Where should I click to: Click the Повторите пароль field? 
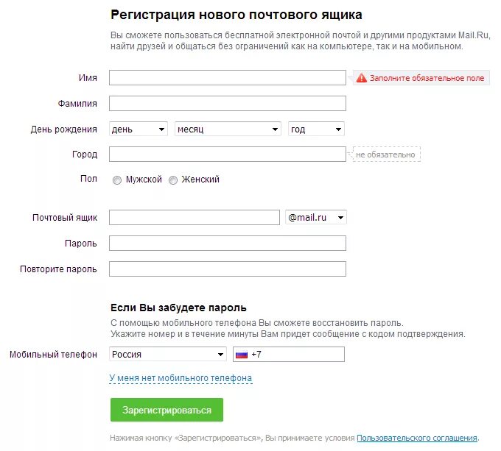point(227,269)
